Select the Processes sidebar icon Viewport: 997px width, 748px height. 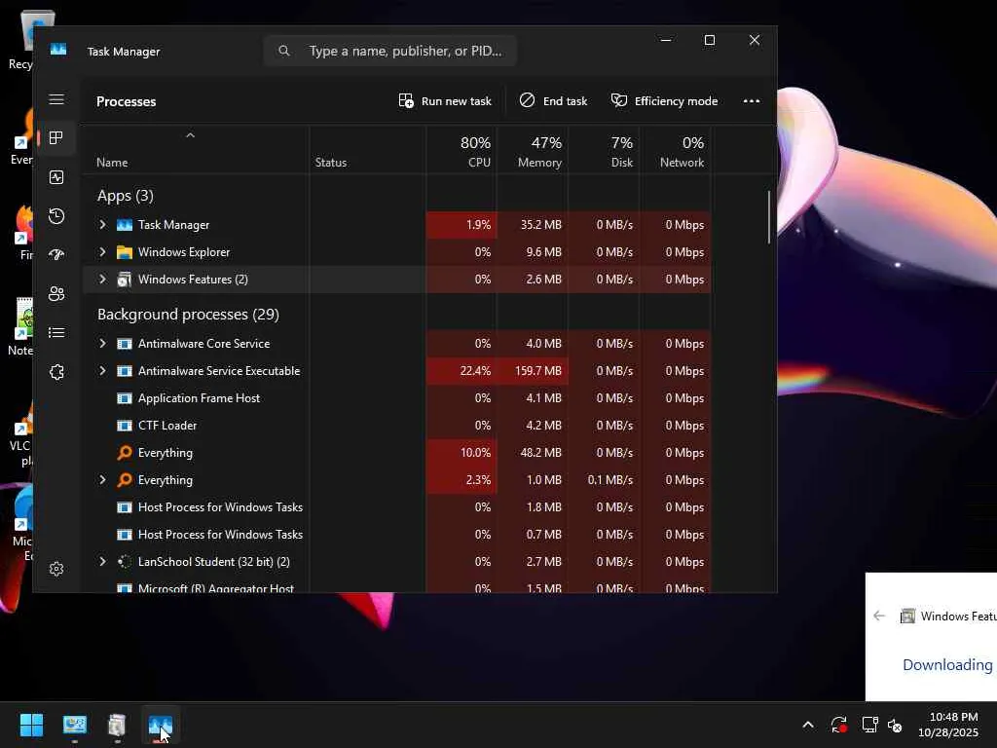click(x=56, y=138)
